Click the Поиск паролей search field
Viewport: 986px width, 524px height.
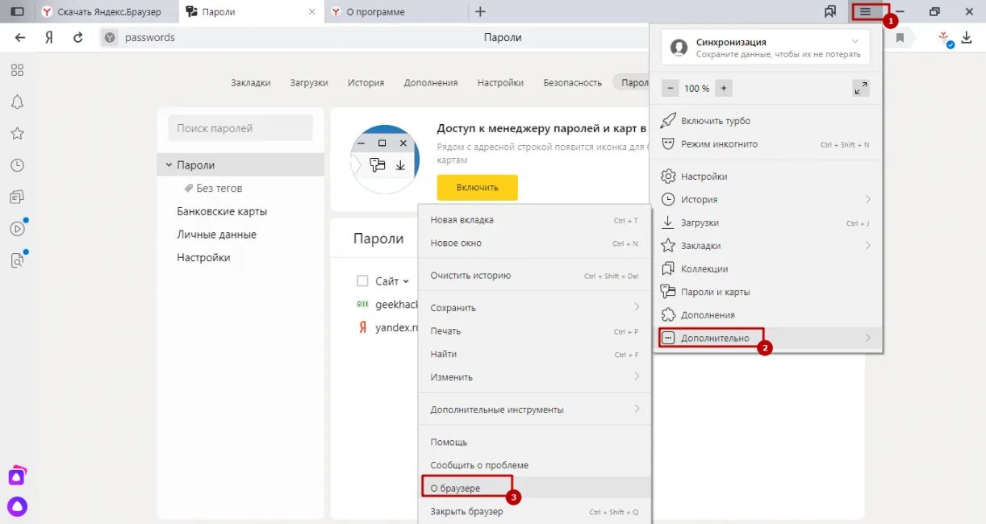pos(240,127)
